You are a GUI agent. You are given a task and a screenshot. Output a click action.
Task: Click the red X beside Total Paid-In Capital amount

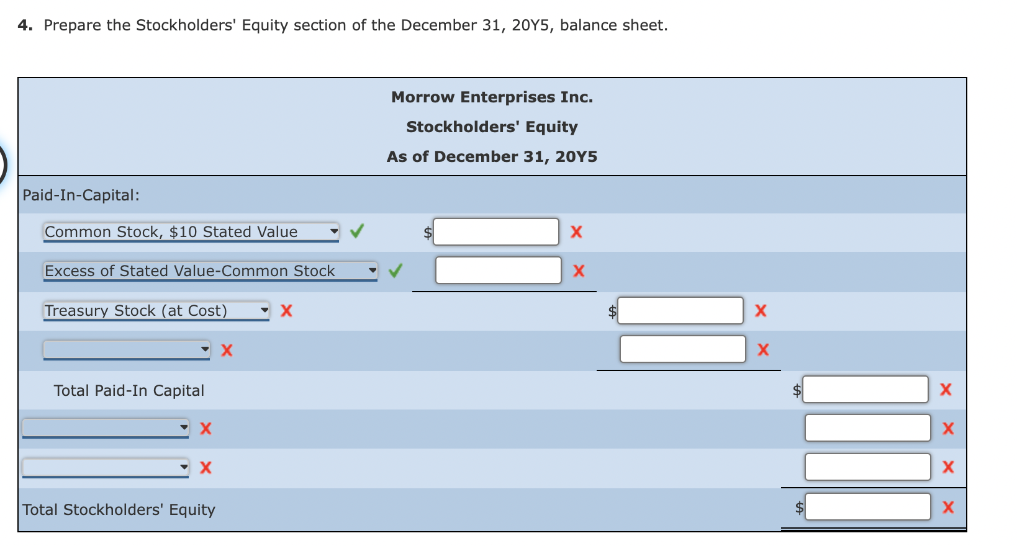(946, 390)
